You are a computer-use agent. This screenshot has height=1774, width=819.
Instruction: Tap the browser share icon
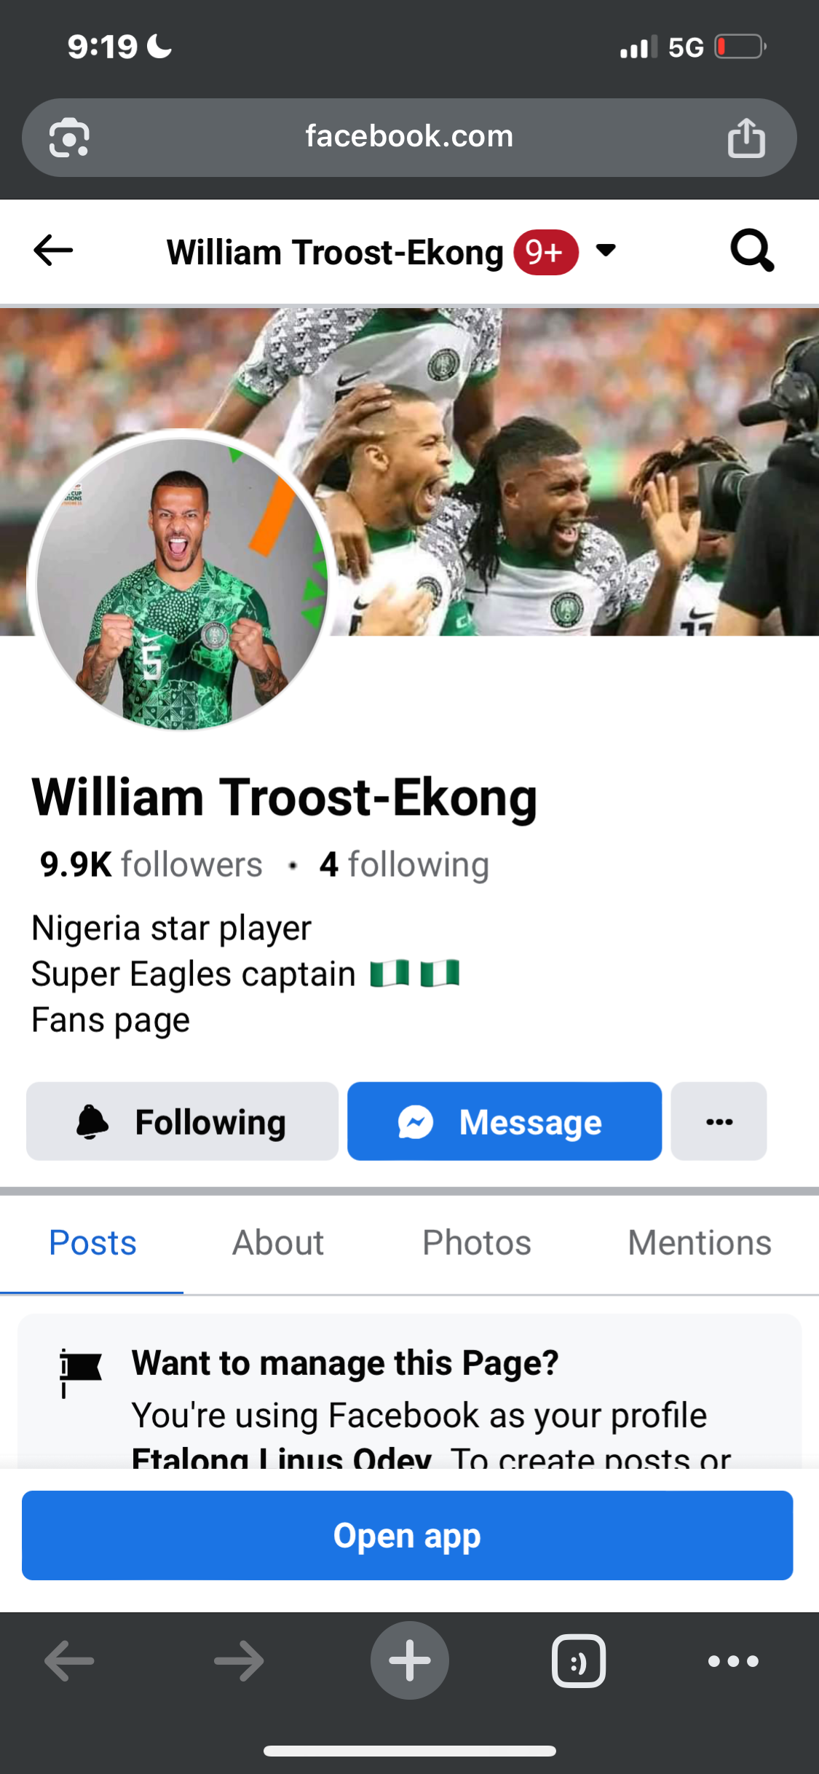click(x=746, y=138)
